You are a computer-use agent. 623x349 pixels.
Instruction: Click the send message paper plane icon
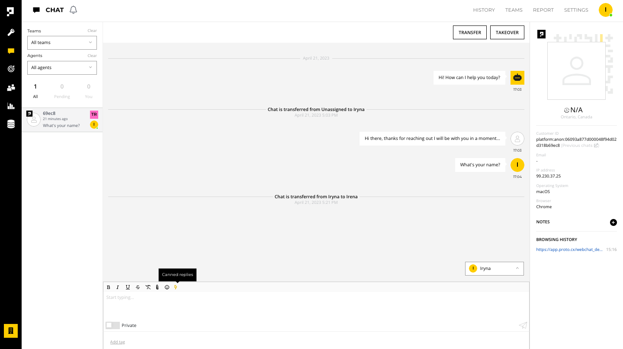click(x=523, y=325)
